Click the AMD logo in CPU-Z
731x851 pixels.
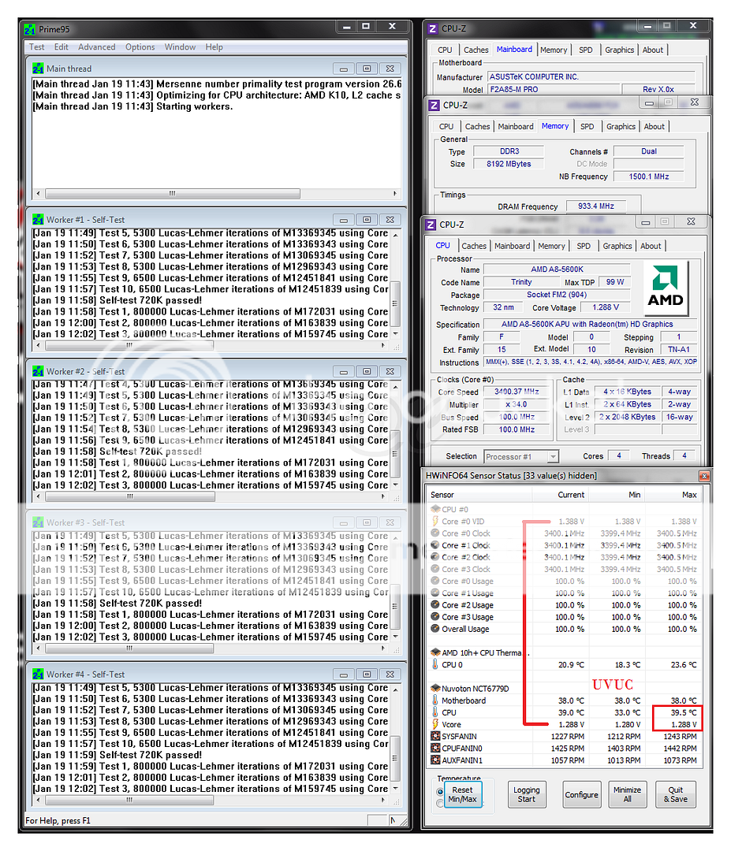(x=665, y=287)
